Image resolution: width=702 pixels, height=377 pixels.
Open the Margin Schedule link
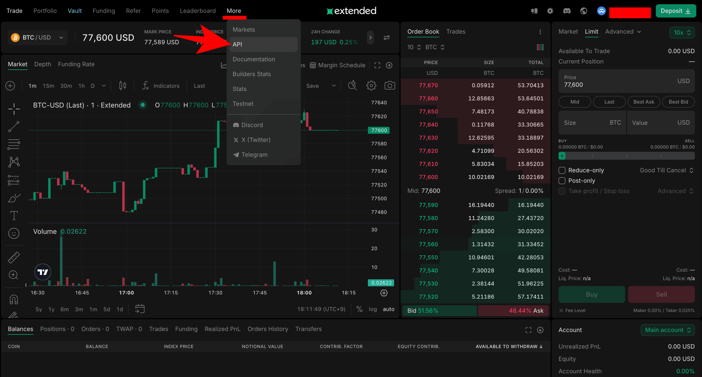coord(338,65)
